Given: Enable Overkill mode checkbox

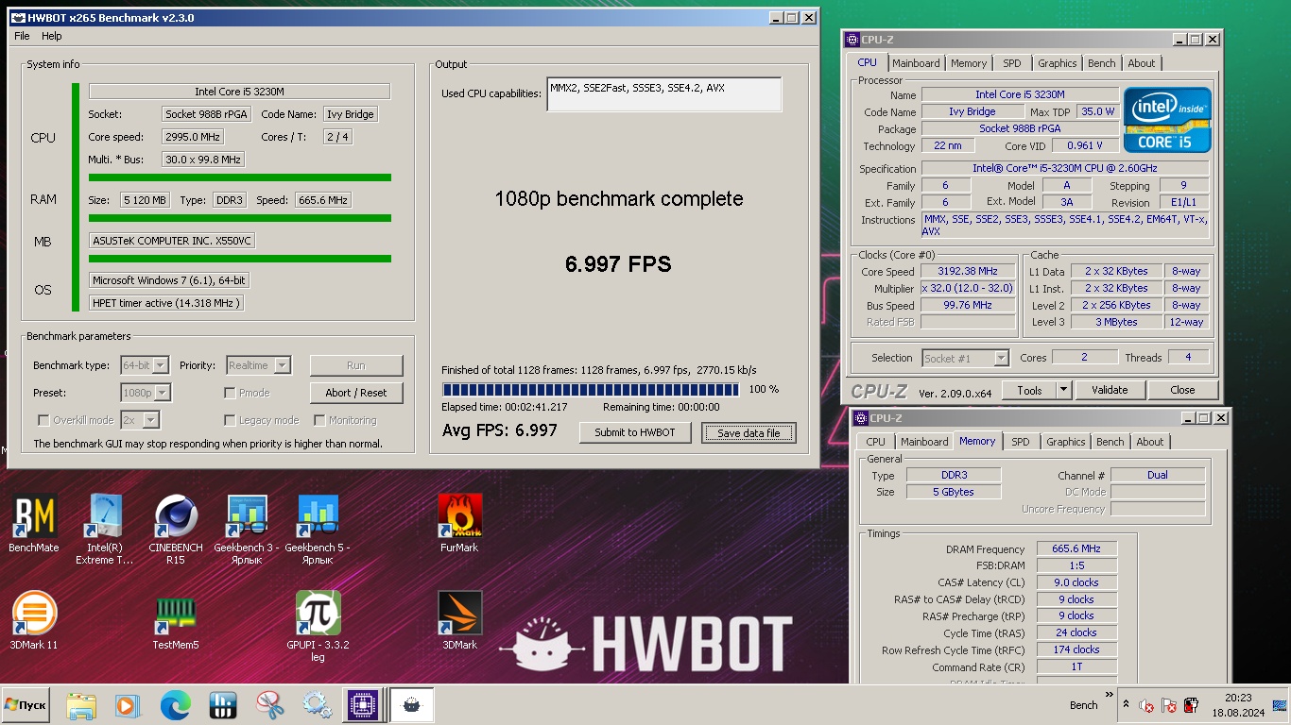Looking at the screenshot, I should click(x=43, y=420).
